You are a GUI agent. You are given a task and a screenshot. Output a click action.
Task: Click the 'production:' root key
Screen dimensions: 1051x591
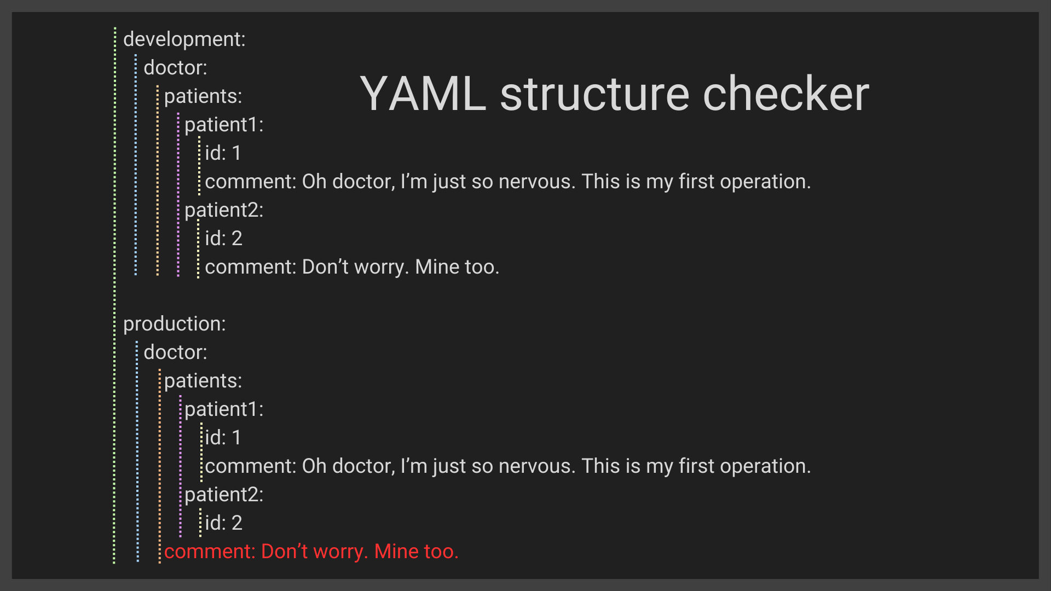(x=174, y=324)
